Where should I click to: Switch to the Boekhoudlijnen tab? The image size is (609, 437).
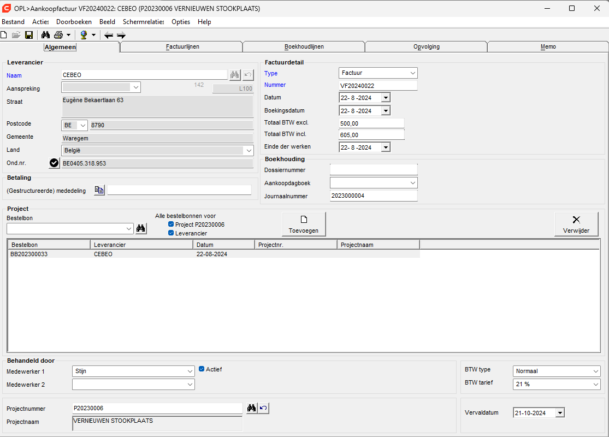[x=304, y=46]
